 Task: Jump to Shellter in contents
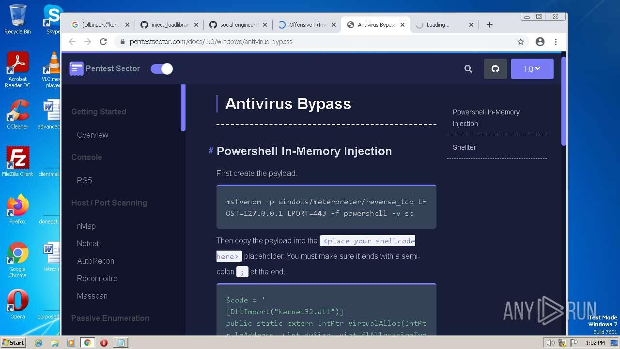[465, 147]
